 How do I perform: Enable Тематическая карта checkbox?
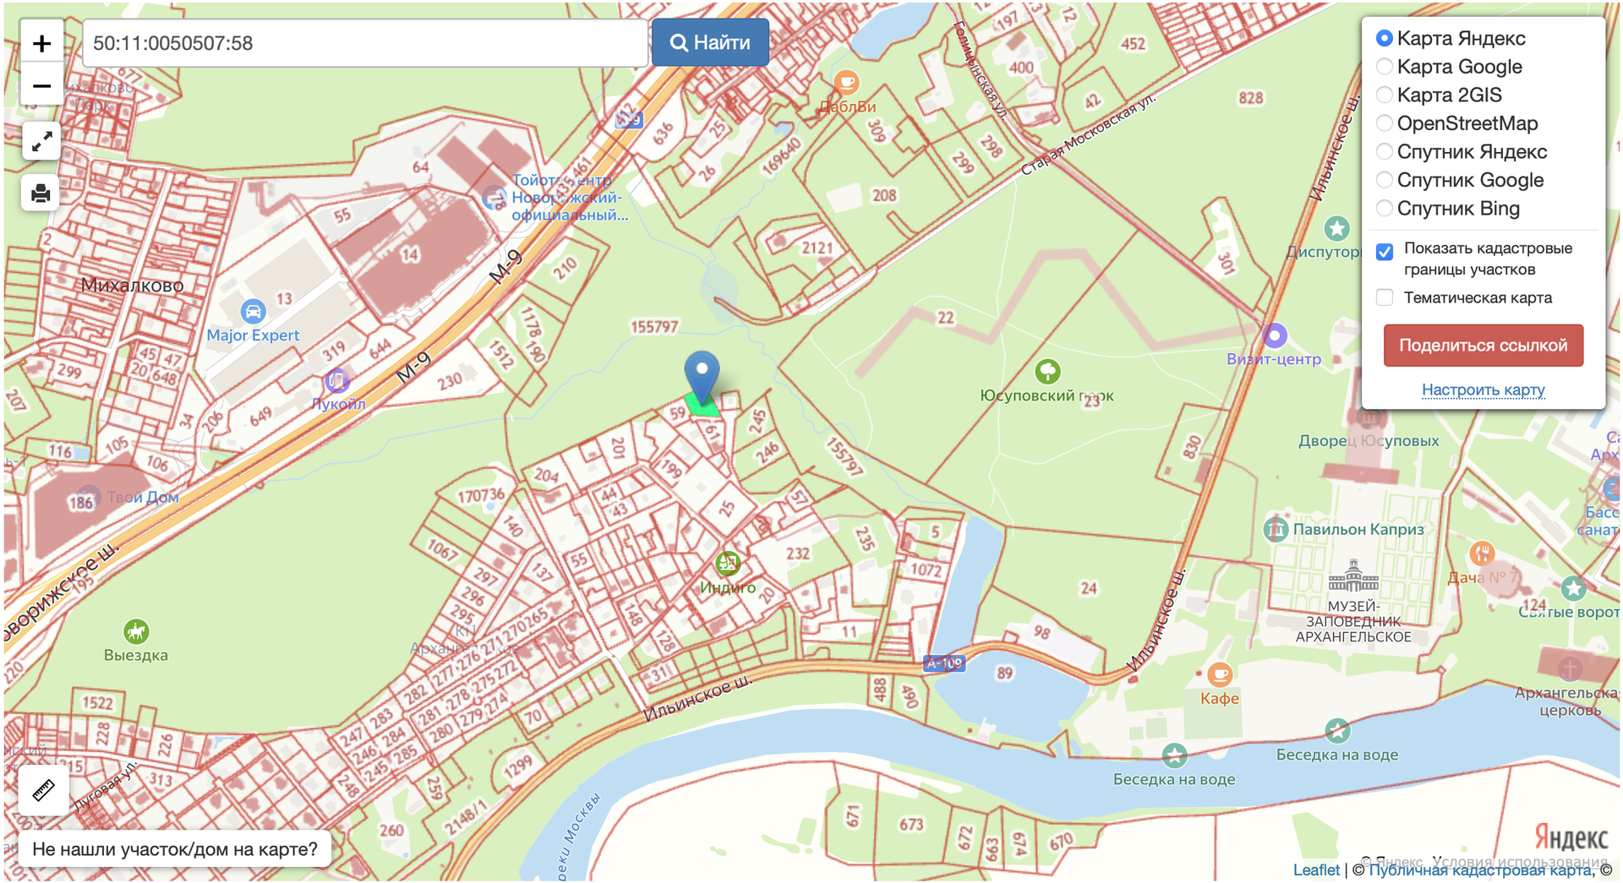pos(1385,297)
